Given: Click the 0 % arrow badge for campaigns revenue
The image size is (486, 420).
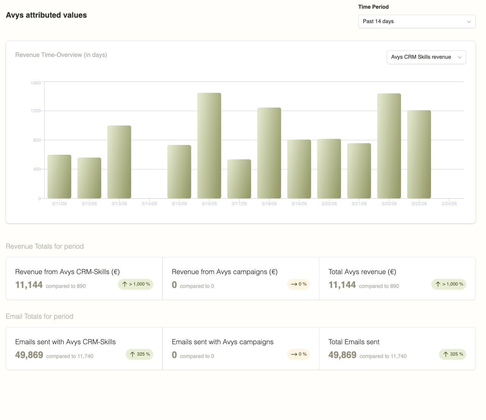Looking at the screenshot, I should tap(298, 284).
